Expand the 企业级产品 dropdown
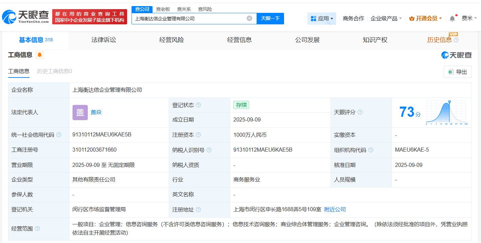This screenshot has height=243, width=481. click(386, 19)
